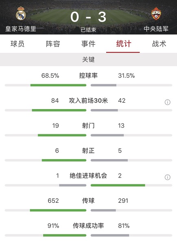
Task: Tap the 射门 statistic label
Action: coord(88,125)
